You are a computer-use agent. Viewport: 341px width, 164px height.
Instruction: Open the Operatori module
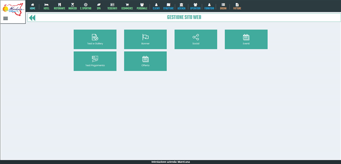(x=195, y=6)
